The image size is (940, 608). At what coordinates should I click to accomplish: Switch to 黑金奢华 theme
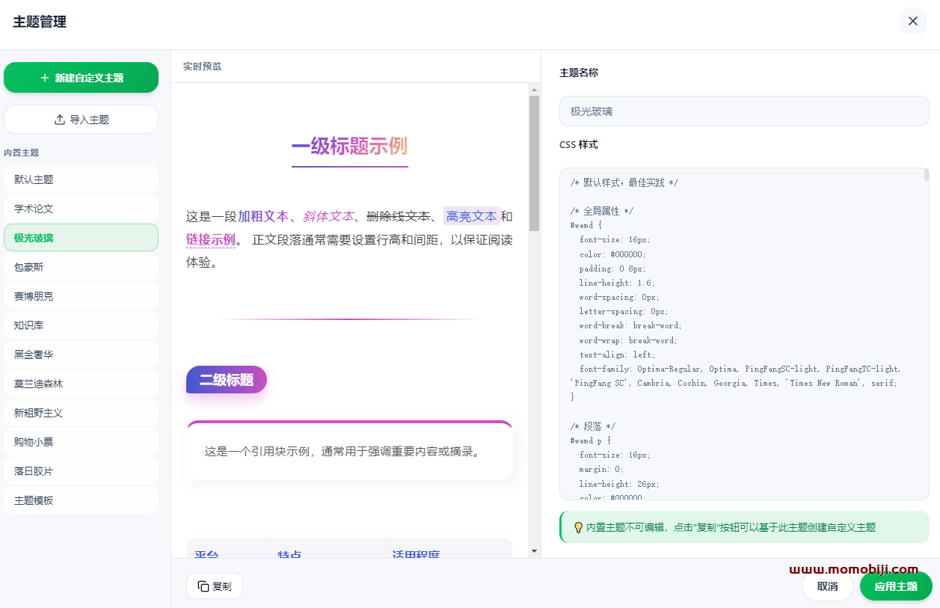(x=81, y=354)
